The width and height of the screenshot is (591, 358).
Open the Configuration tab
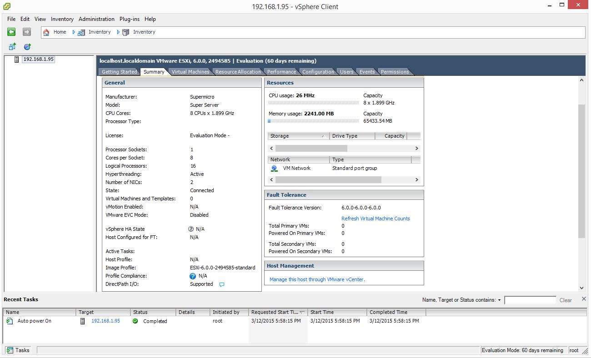[x=318, y=72]
